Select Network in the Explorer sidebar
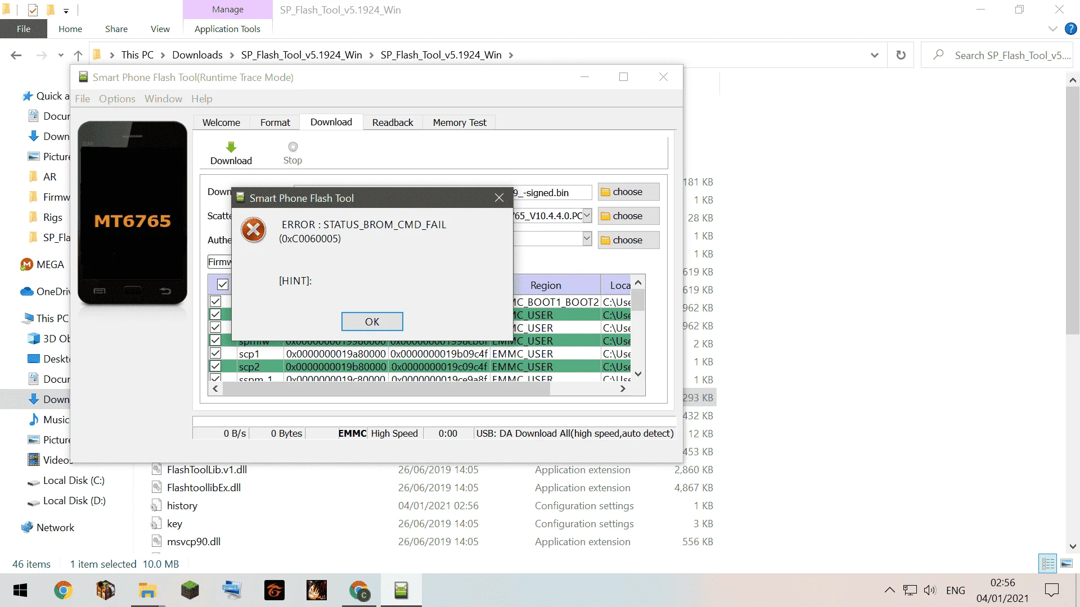The width and height of the screenshot is (1080, 607). pos(55,528)
